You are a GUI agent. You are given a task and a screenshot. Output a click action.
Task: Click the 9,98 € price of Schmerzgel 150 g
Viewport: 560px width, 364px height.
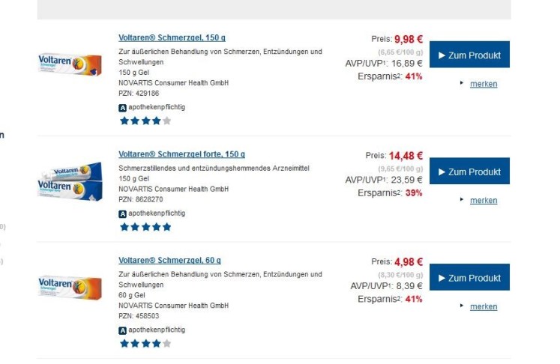pyautogui.click(x=409, y=38)
